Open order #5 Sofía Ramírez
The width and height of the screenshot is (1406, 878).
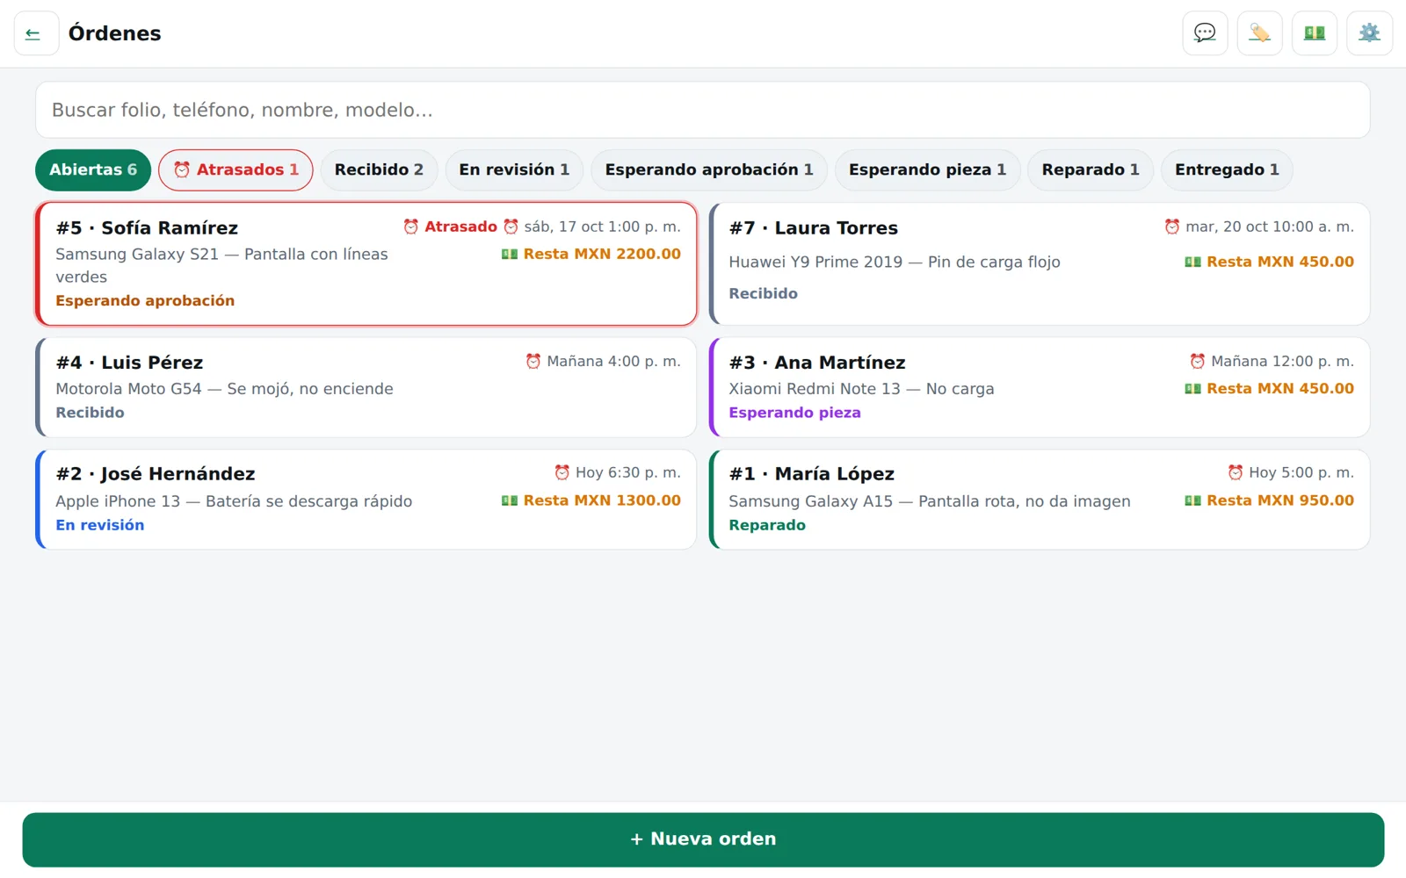pyautogui.click(x=366, y=263)
